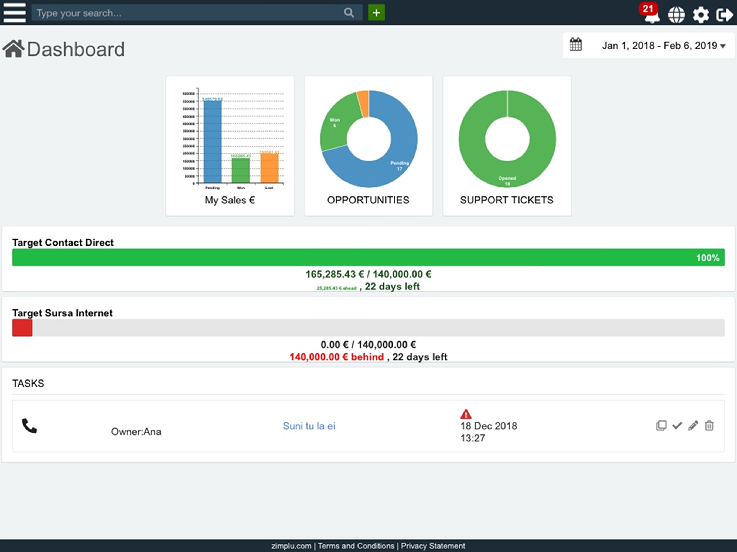737x552 pixels.
Task: Open the Jan 1, 2018 - Feb 6, 2019 date range dropdown
Action: coord(648,45)
